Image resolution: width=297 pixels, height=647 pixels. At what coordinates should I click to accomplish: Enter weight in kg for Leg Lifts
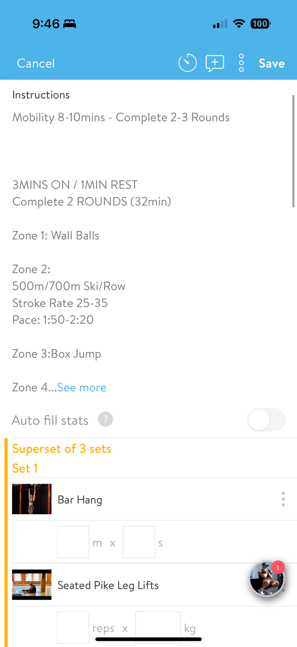click(x=158, y=628)
